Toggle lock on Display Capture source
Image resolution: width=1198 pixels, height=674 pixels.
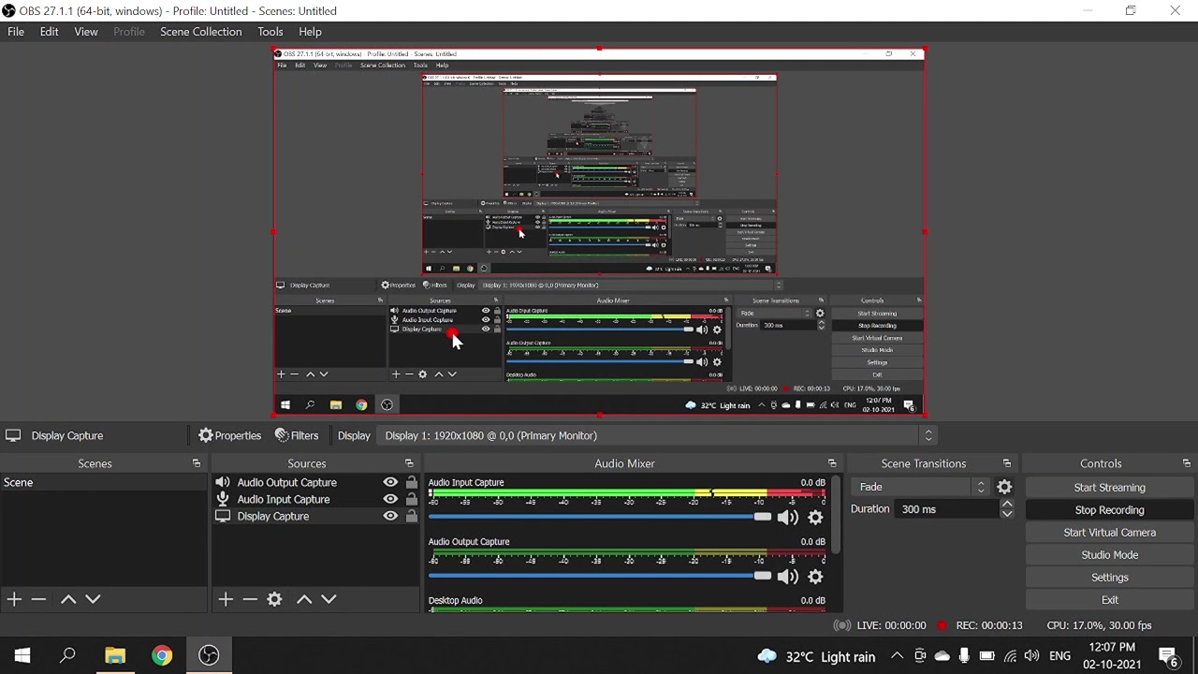[411, 517]
